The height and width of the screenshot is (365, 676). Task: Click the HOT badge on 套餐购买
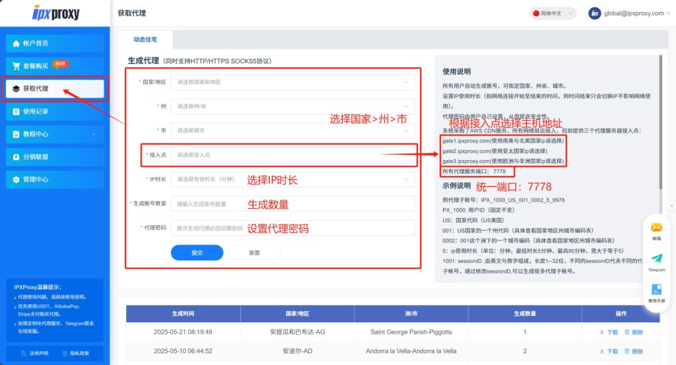pyautogui.click(x=60, y=64)
